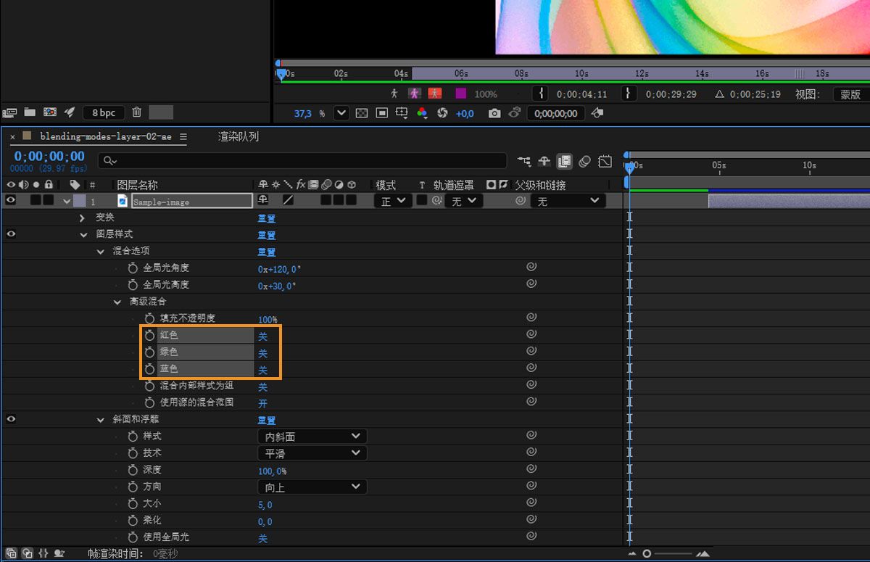Open Interpret Footage from project panel
The image size is (870, 562).
pyautogui.click(x=9, y=112)
